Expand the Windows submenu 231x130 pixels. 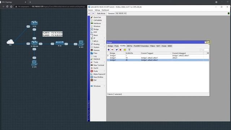click(x=97, y=86)
